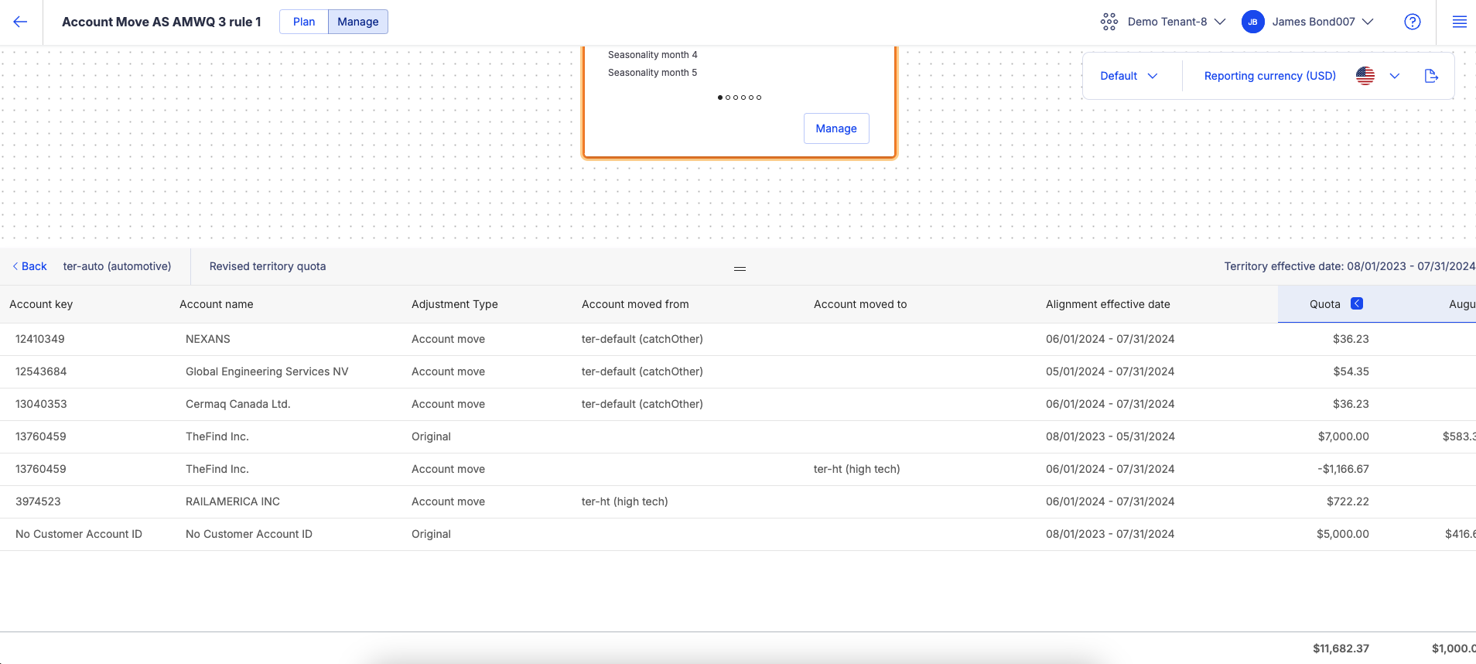The height and width of the screenshot is (664, 1476).
Task: Select the first carousel pagination dot
Action: pos(720,98)
